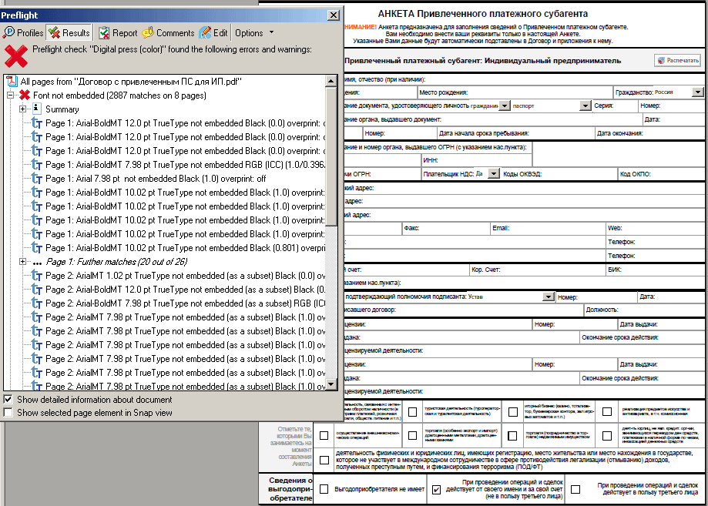The image size is (708, 506).
Task: Click the "Должность" field
Action: tap(644, 310)
